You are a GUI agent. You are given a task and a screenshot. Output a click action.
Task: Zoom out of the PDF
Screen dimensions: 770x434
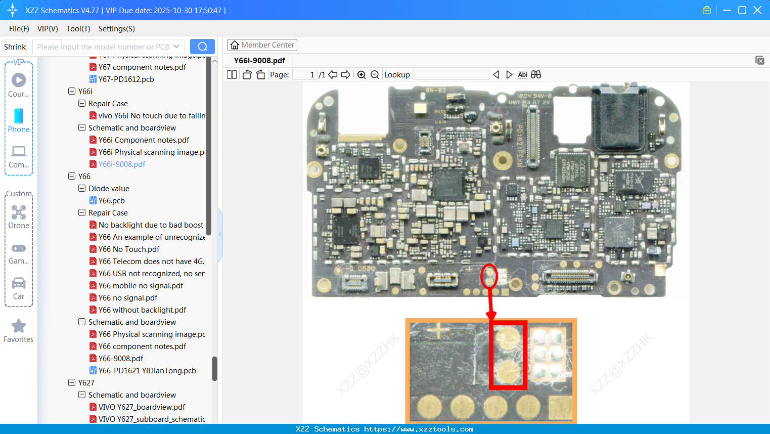coord(375,75)
